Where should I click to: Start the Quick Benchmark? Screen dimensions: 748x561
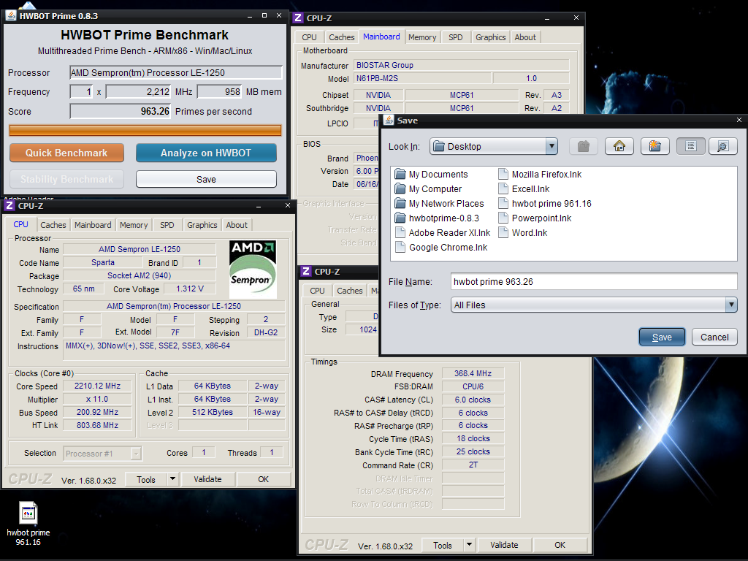66,153
